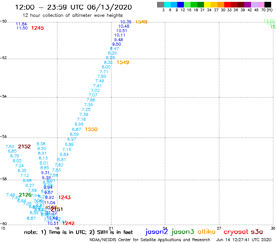Click the wave height value 10.35

(x=126, y=22)
